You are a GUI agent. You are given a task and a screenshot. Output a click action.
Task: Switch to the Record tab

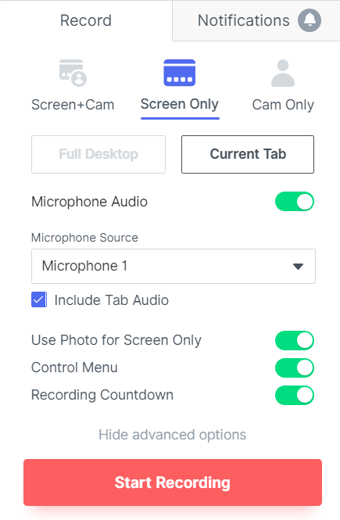pos(86,20)
